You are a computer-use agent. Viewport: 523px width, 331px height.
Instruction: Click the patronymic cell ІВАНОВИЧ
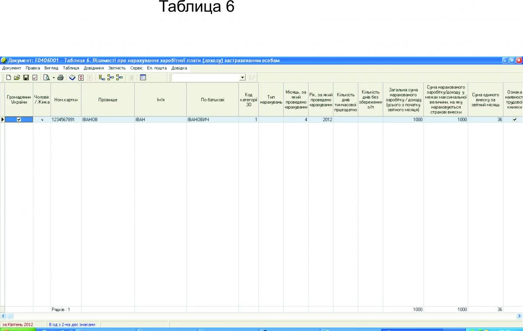(213, 119)
